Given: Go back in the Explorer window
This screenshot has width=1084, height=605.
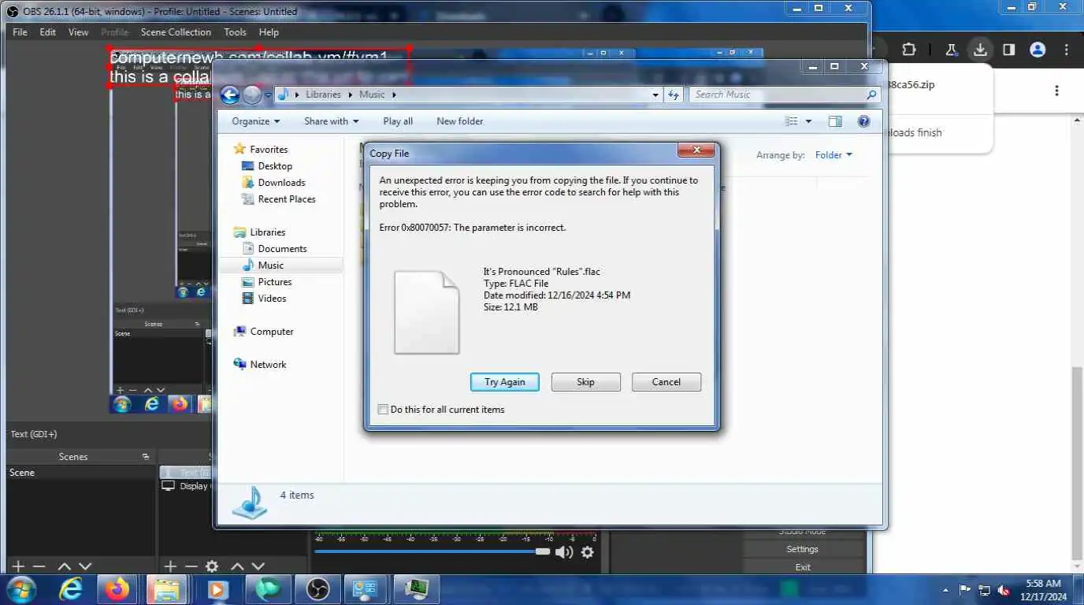Looking at the screenshot, I should pyautogui.click(x=229, y=95).
